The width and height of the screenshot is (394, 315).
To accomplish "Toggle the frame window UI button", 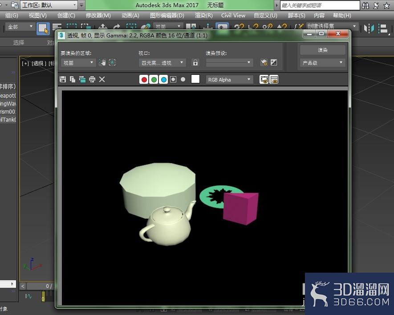I will pyautogui.click(x=274, y=79).
